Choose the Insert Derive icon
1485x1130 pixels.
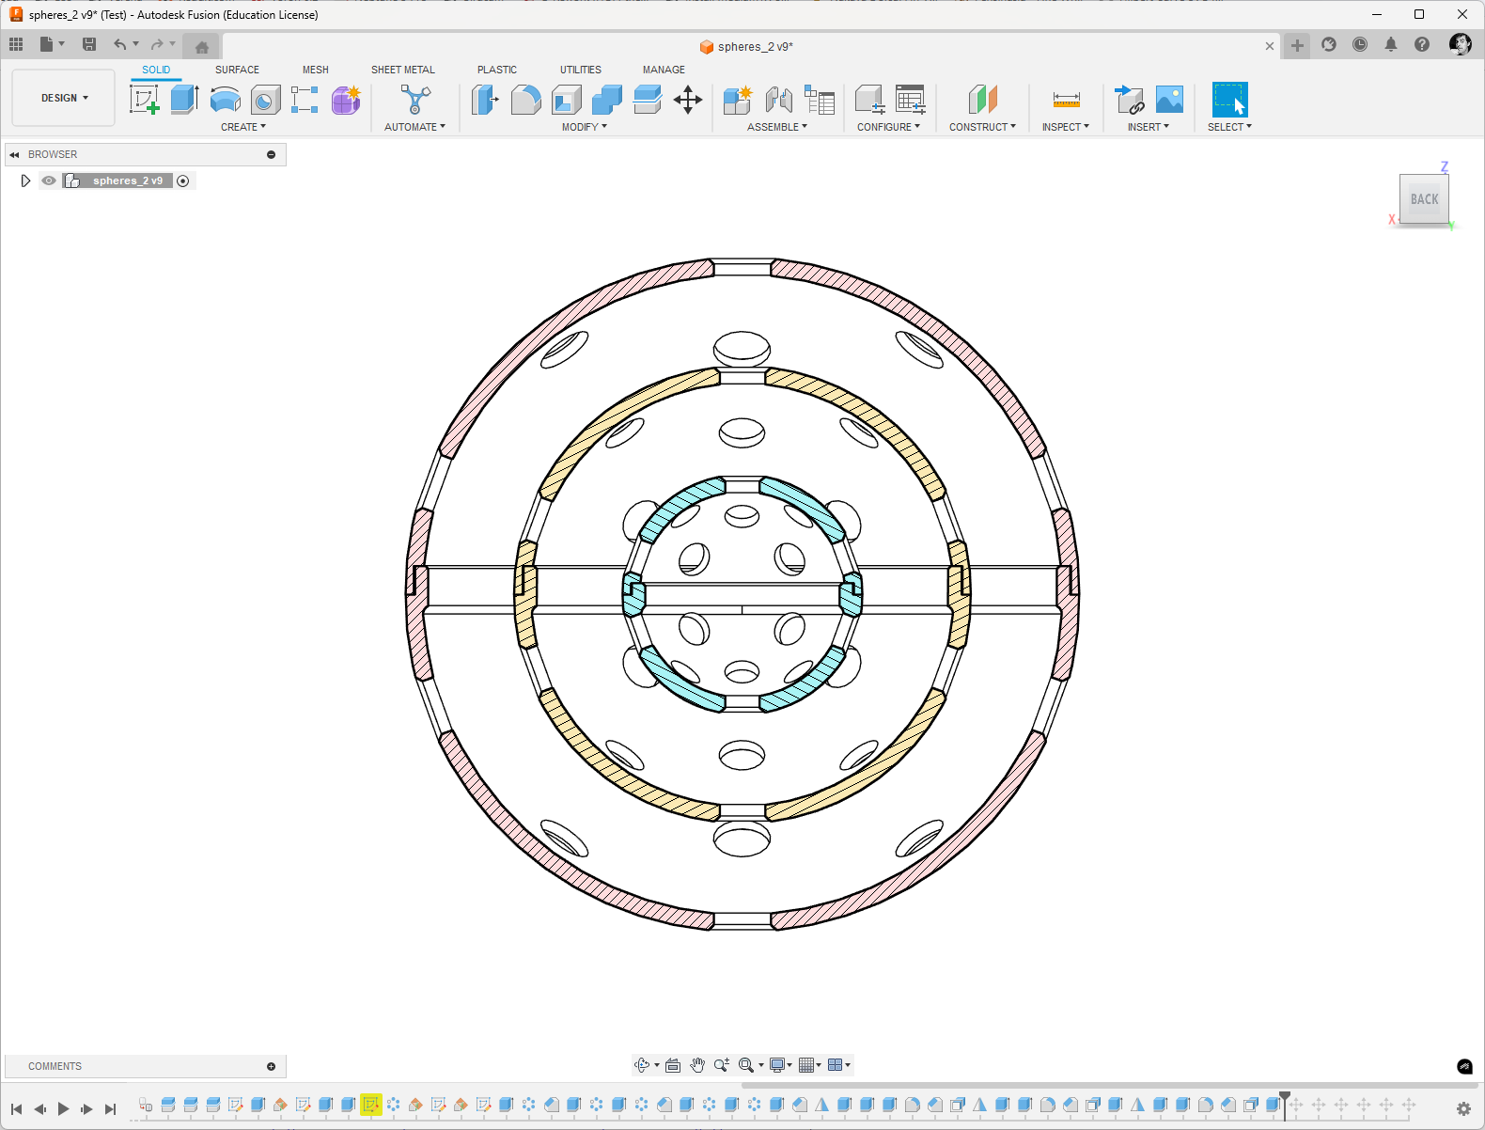tap(1128, 100)
